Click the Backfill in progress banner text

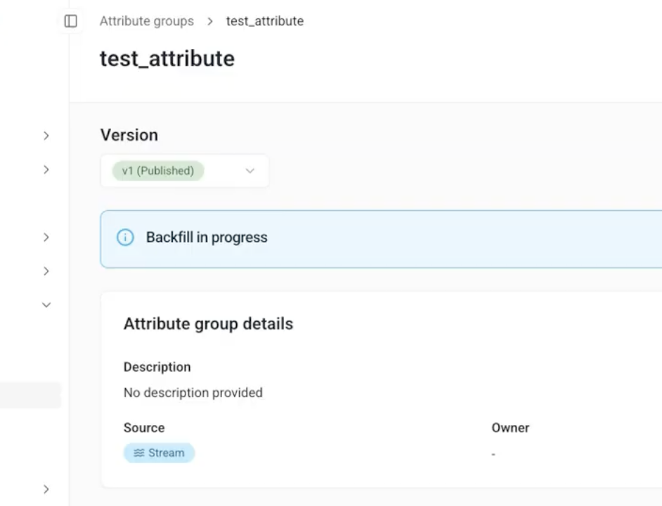(207, 238)
